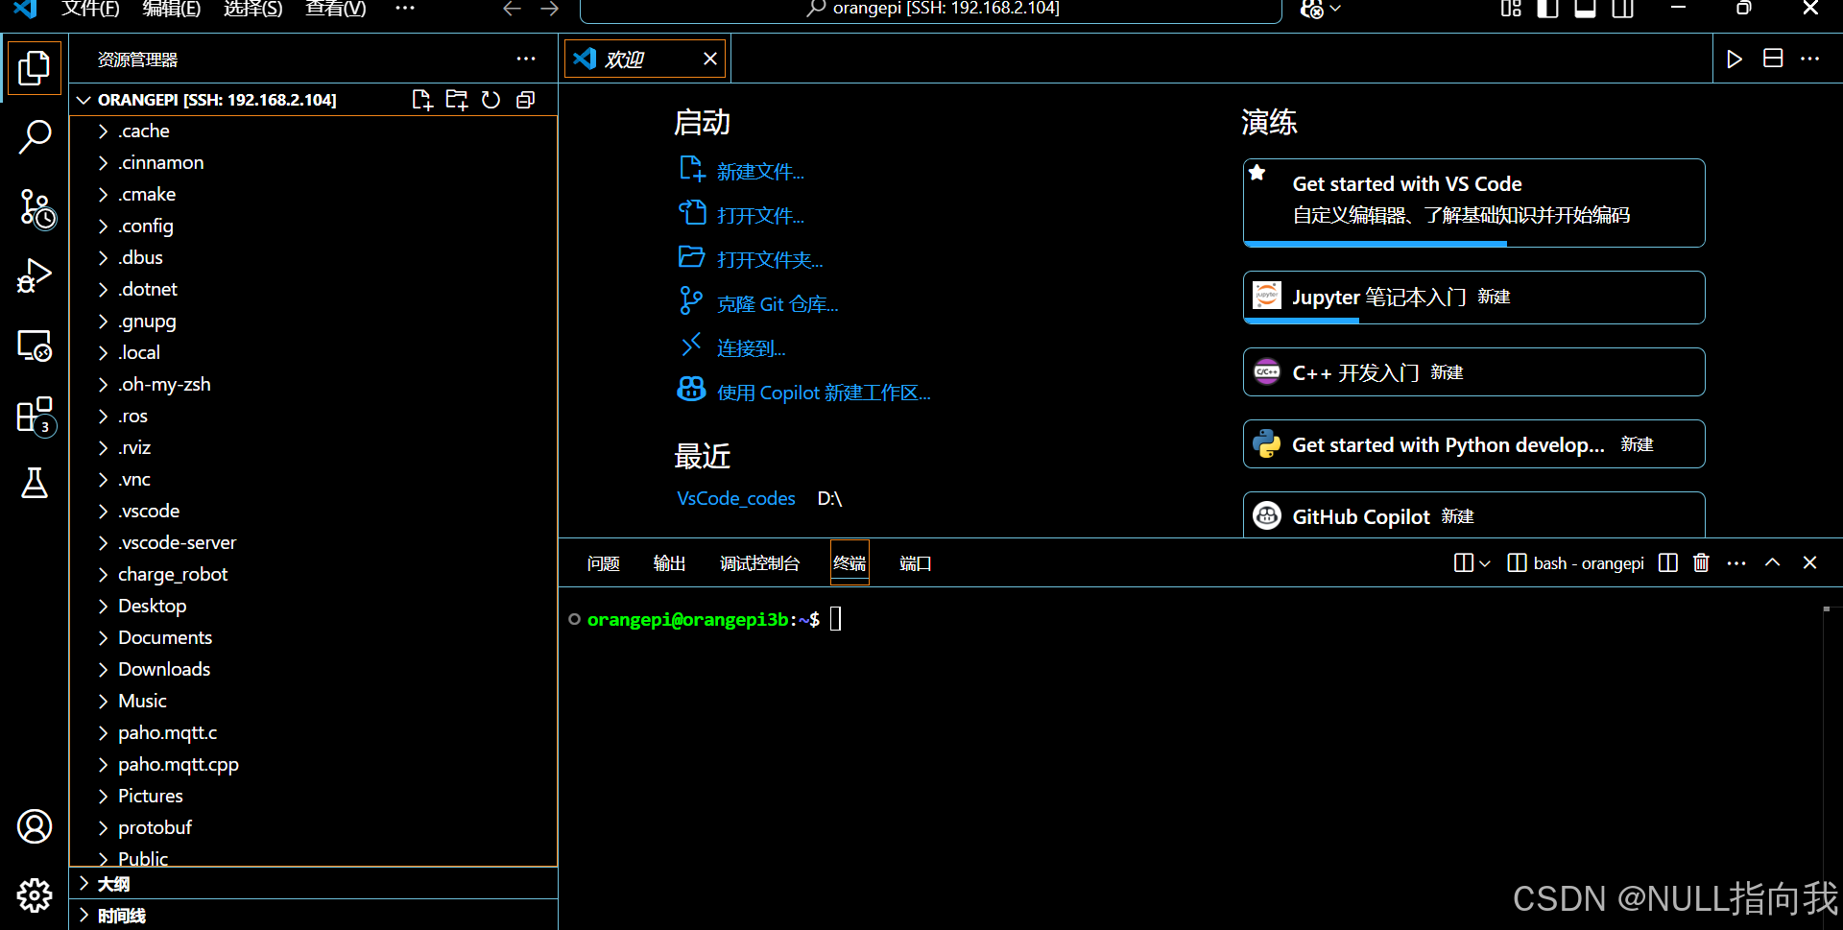The image size is (1843, 930).
Task: Close the 欢迎 welcome tab
Action: 710,59
